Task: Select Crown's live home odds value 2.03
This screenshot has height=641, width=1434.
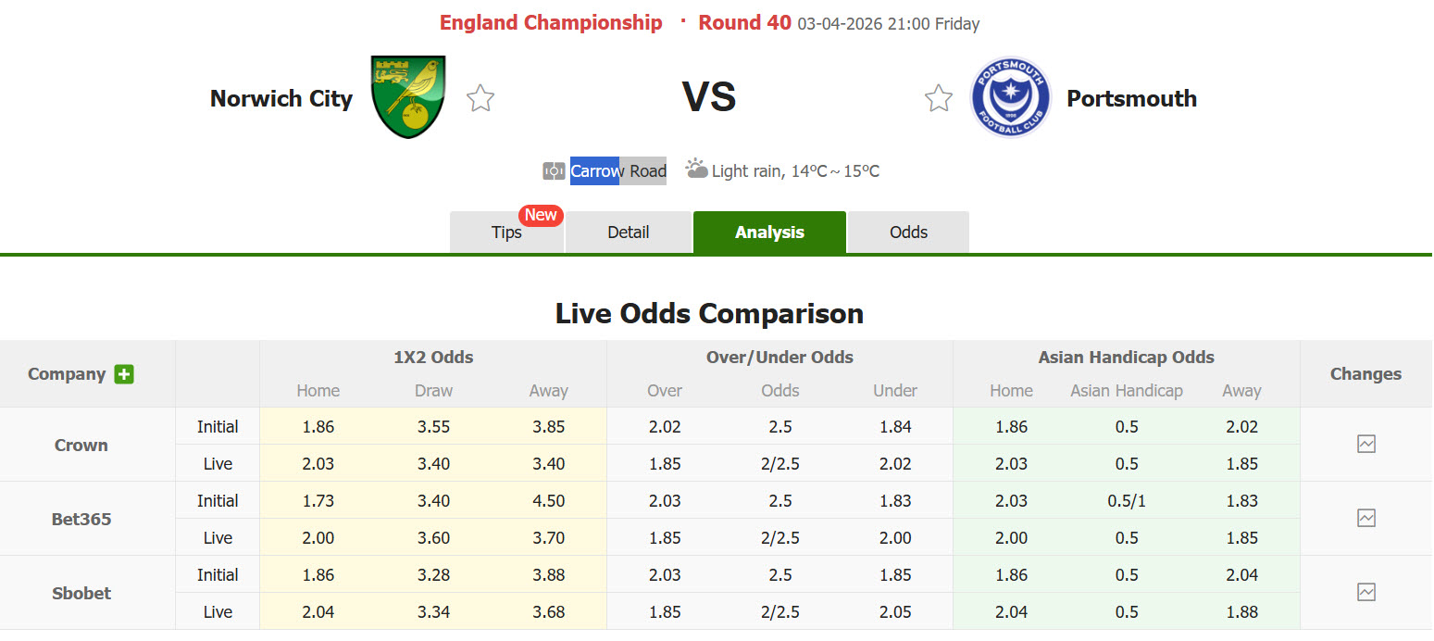Action: (x=318, y=463)
